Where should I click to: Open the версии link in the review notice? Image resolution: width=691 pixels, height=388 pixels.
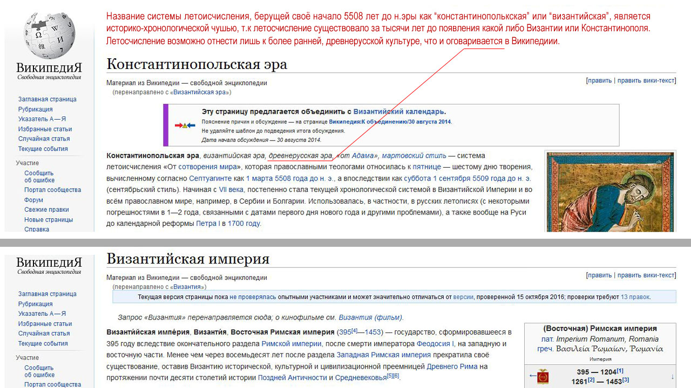point(463,297)
